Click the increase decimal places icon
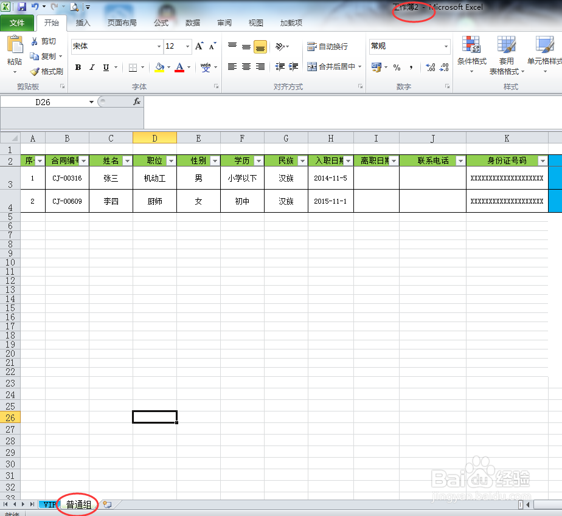 431,67
